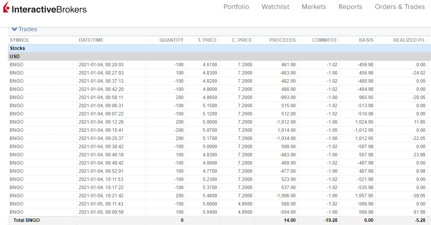This screenshot has width=431, height=225.
Task: Click basis value -1,012.95
Action: (363, 130)
